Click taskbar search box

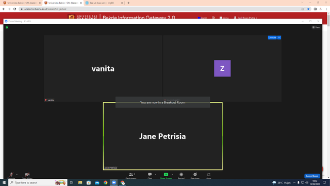(38, 182)
